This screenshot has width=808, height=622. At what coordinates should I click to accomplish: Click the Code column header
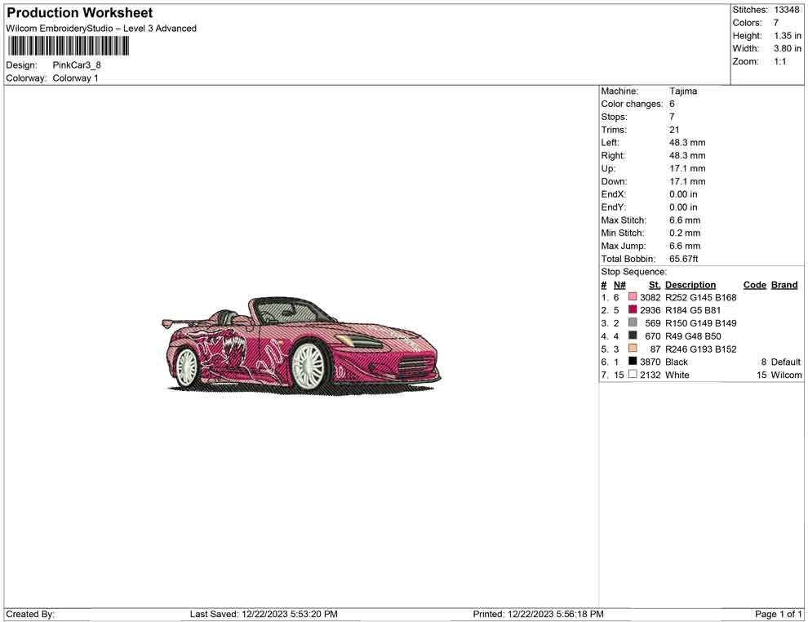pos(754,284)
